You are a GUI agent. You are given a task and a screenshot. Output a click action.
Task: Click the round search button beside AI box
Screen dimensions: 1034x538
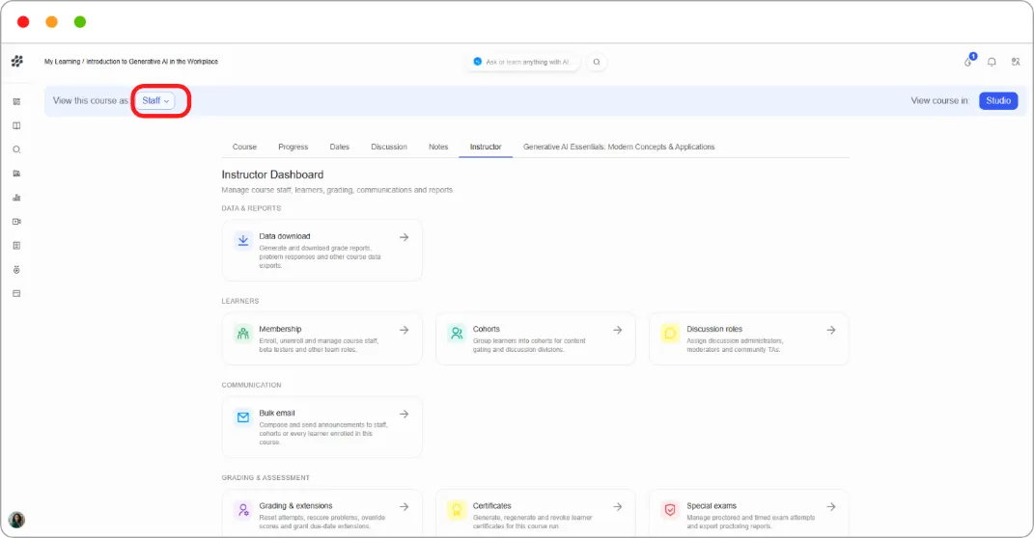pyautogui.click(x=597, y=62)
